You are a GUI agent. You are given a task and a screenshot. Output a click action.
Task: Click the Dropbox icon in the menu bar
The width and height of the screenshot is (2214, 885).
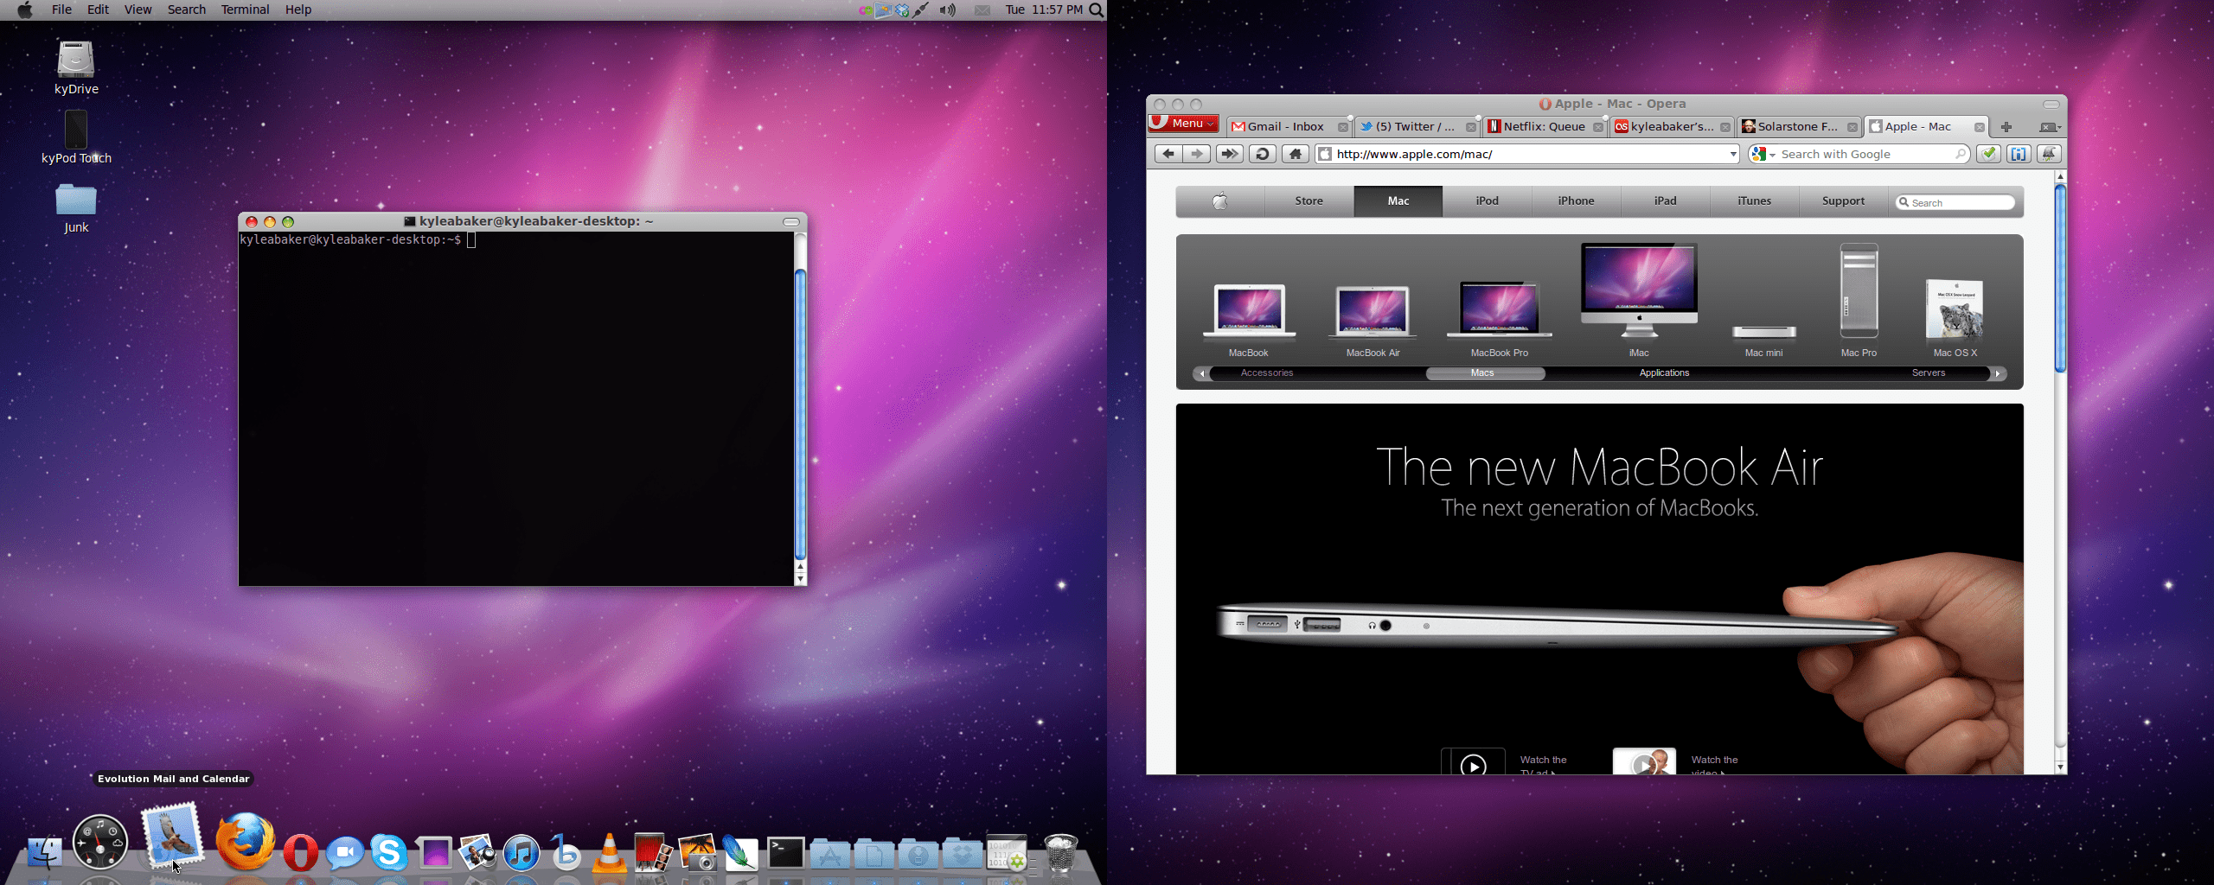coord(902,10)
